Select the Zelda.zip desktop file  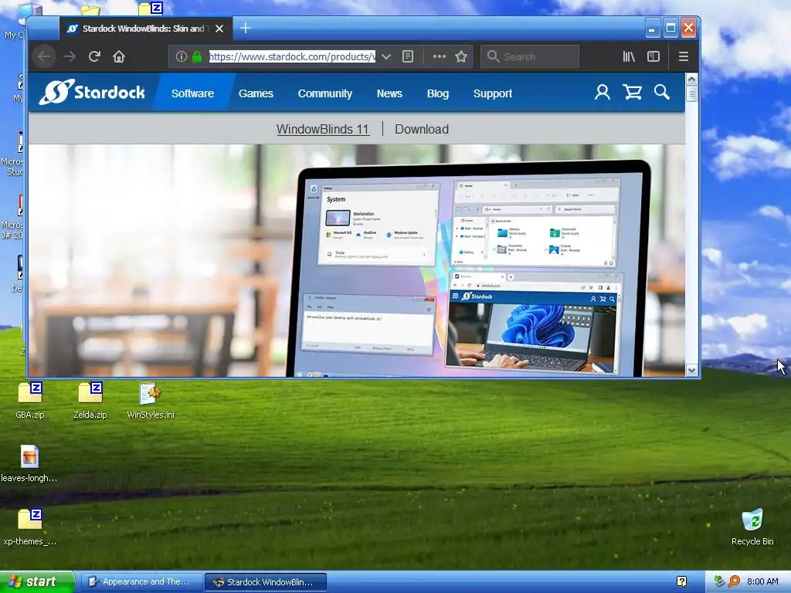(90, 401)
